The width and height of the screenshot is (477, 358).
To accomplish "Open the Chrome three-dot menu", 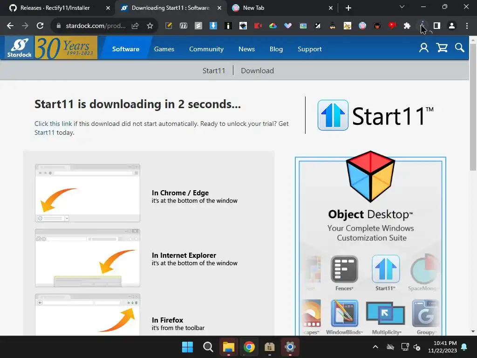I will (467, 26).
